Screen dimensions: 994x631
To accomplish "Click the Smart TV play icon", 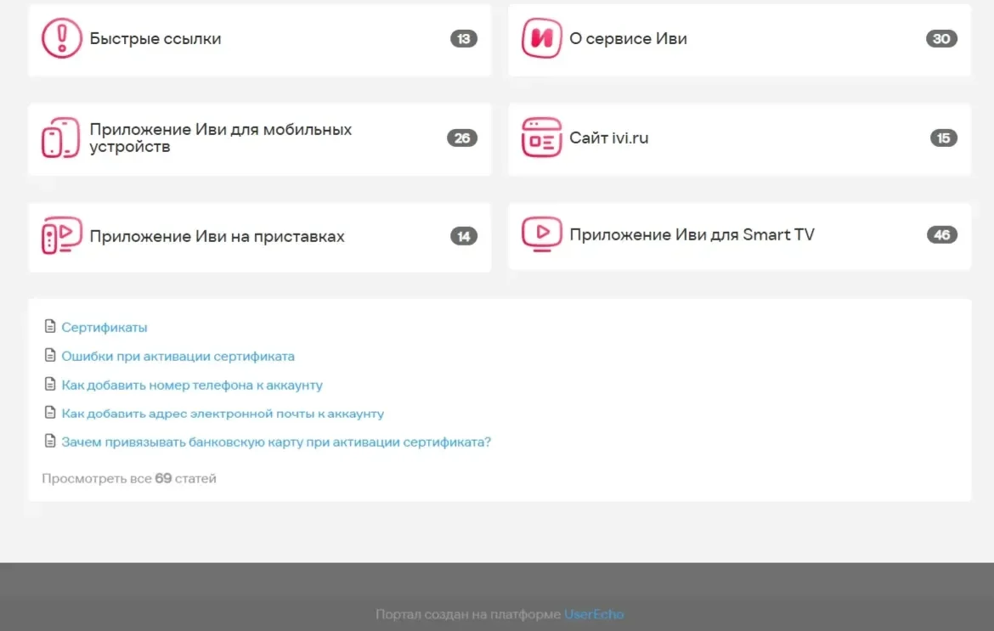I will (x=541, y=234).
